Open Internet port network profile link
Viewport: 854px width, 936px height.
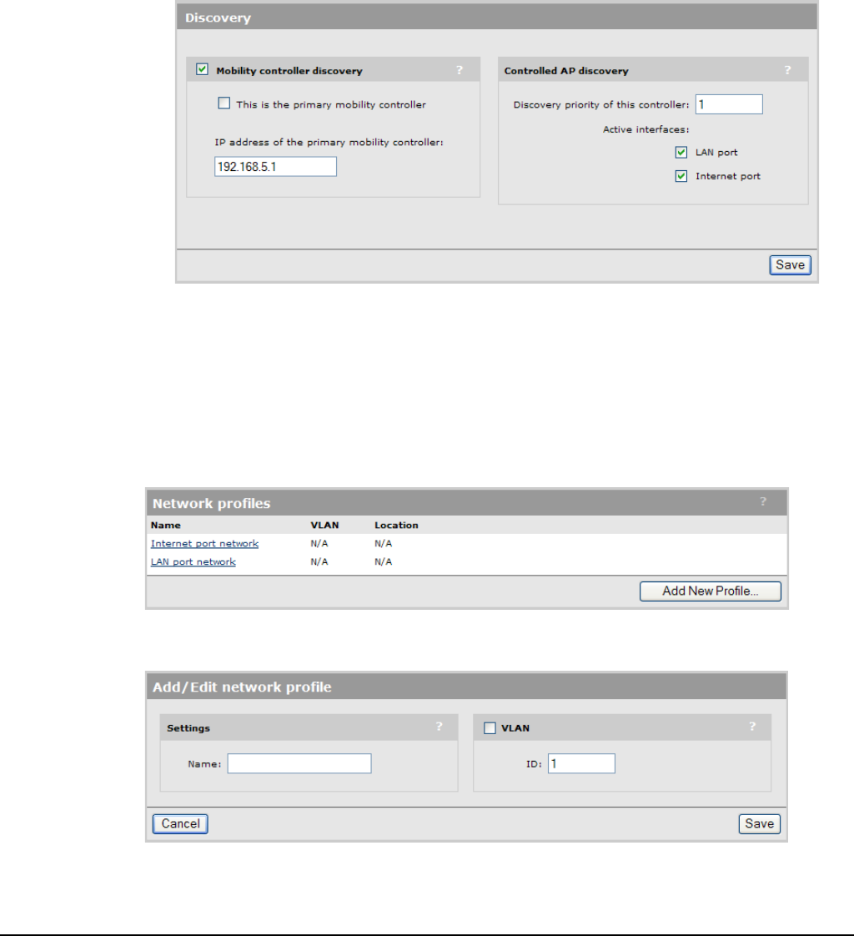coord(204,543)
